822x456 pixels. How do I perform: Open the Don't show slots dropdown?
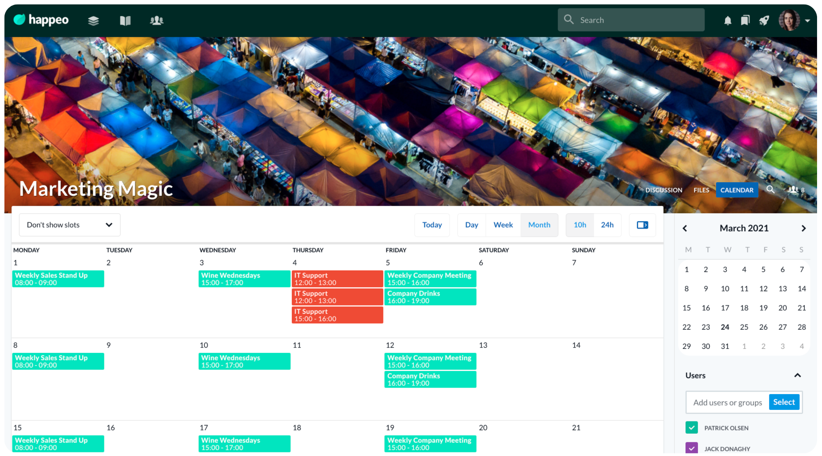pos(70,225)
